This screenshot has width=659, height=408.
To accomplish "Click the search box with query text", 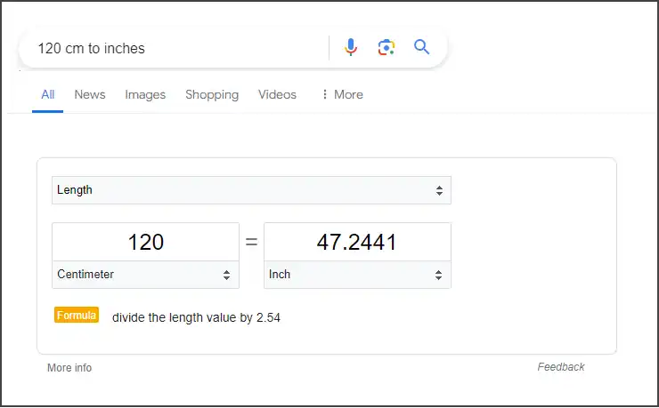I will (178, 48).
